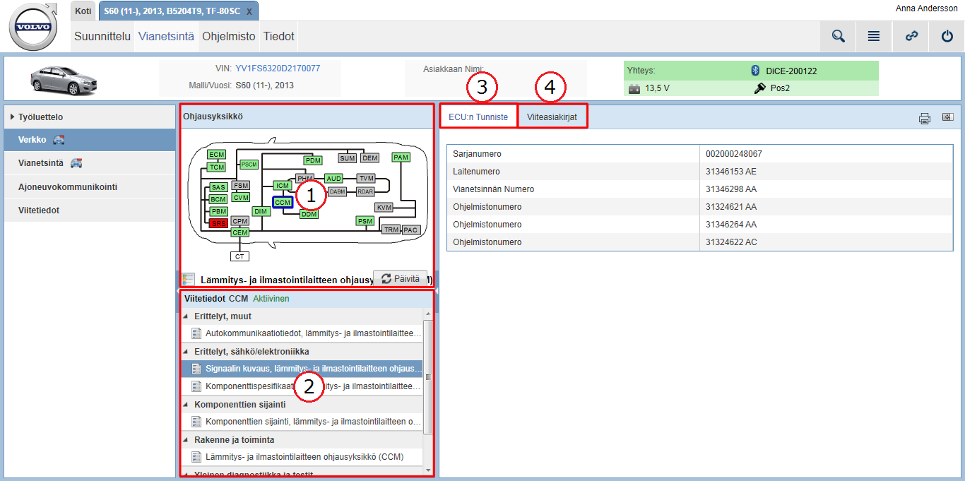Select the ICM node in diagram
The width and height of the screenshot is (965, 481).
coord(283,185)
